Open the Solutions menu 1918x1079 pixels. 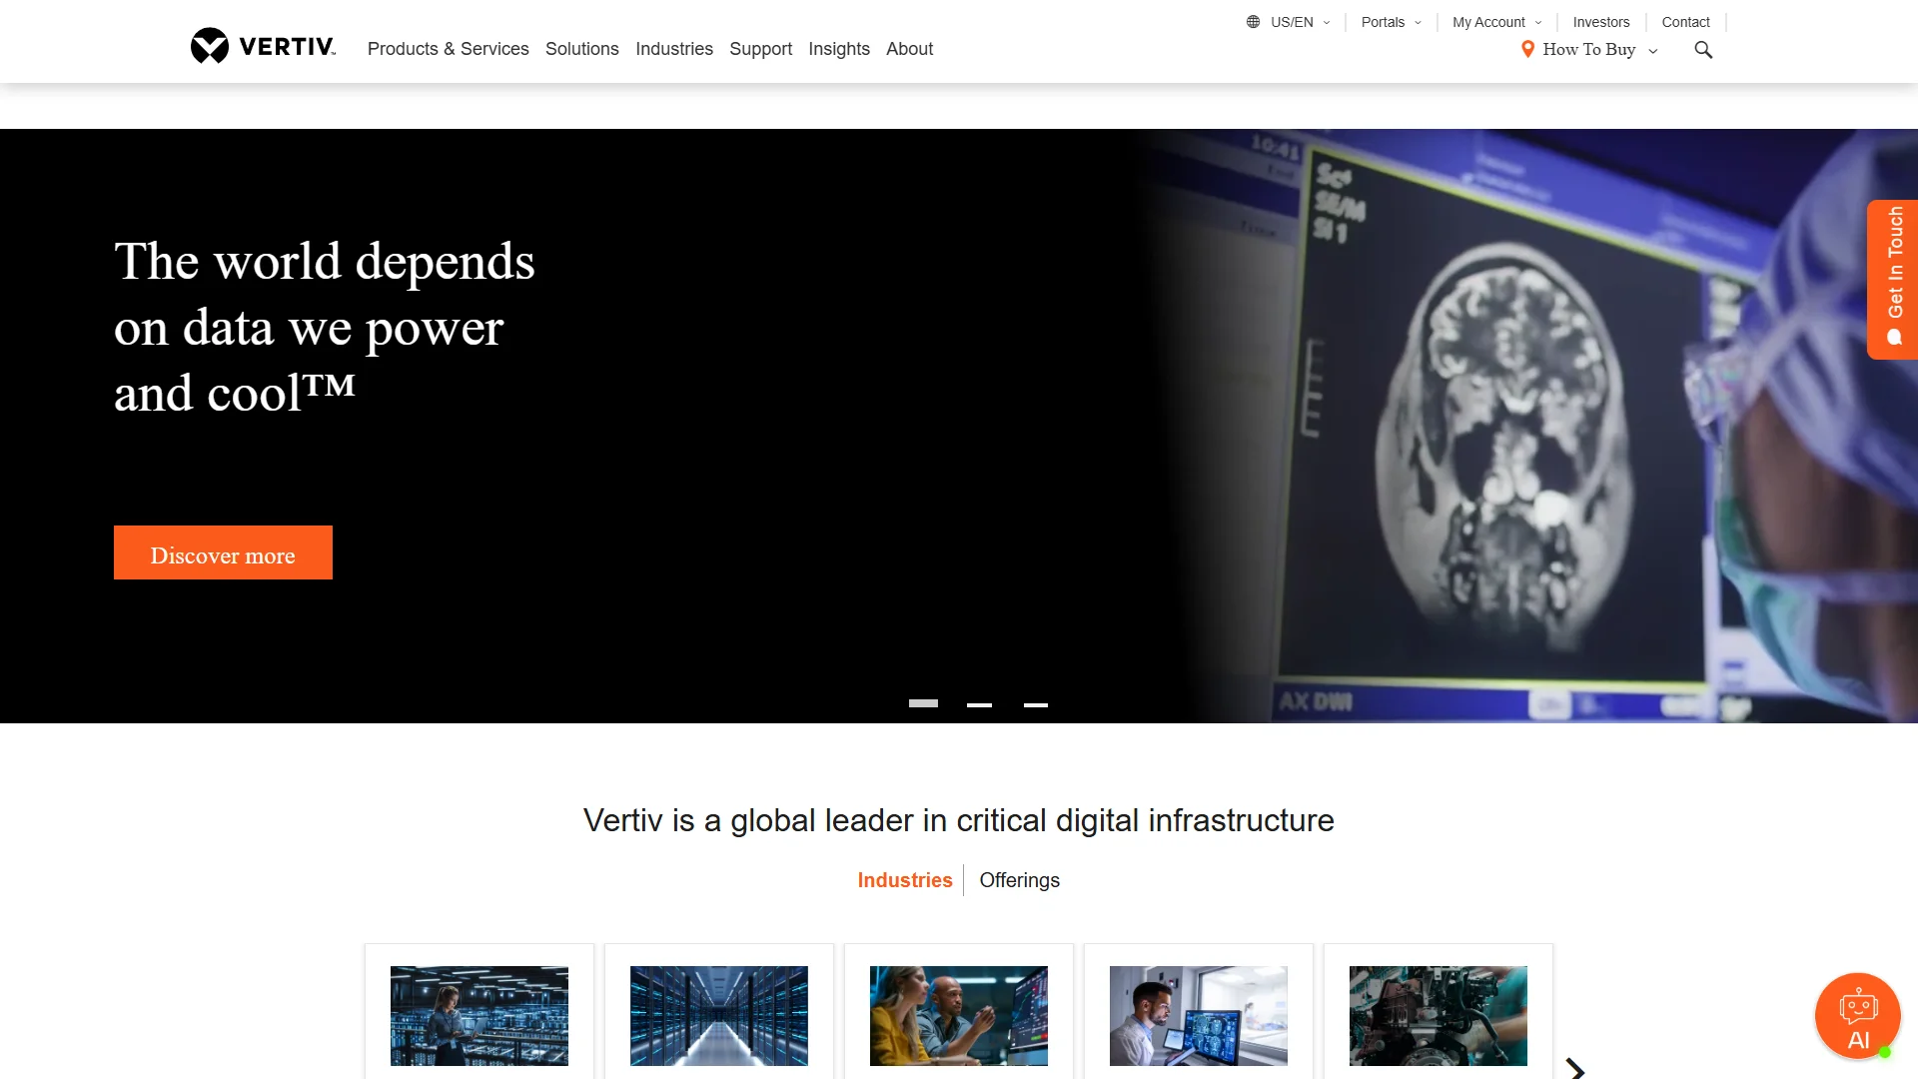(x=582, y=49)
